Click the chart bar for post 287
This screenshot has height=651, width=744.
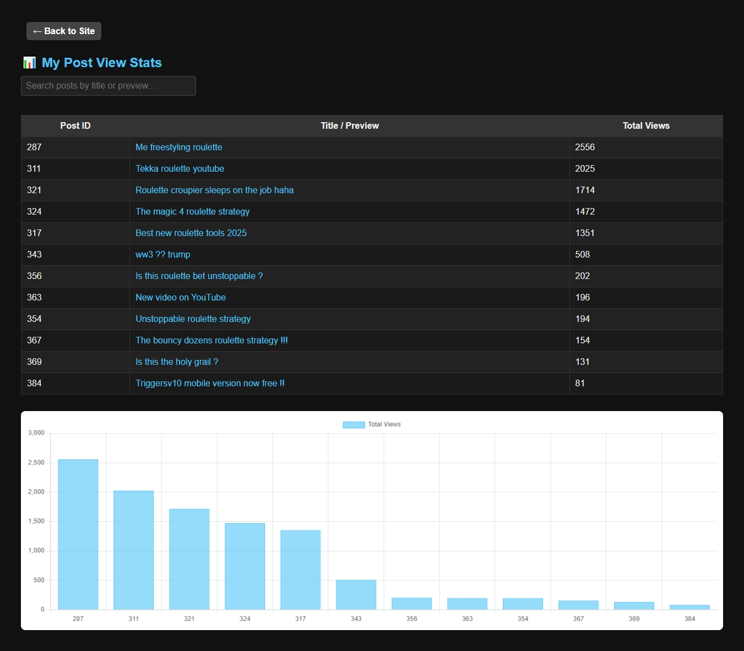(x=78, y=534)
